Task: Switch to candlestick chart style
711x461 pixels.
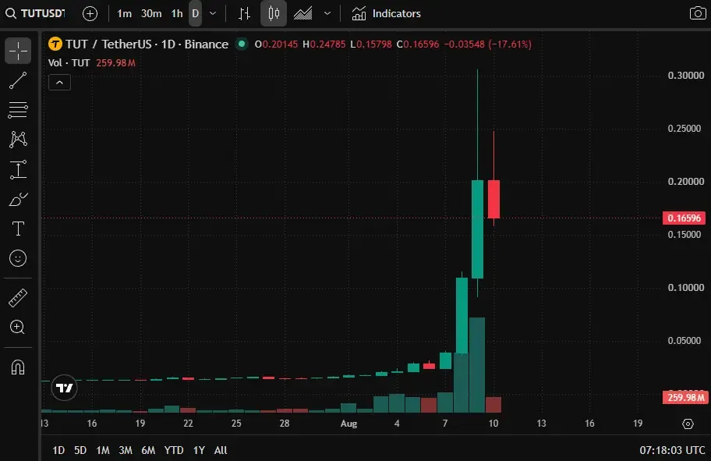Action: pos(274,13)
